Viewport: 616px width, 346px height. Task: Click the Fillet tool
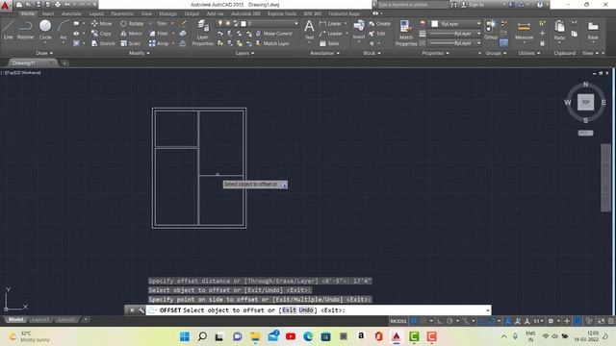click(x=158, y=34)
